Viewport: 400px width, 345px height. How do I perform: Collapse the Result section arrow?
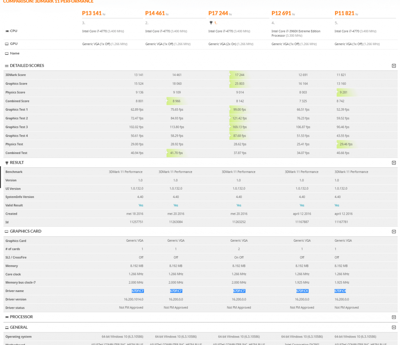click(x=394, y=163)
